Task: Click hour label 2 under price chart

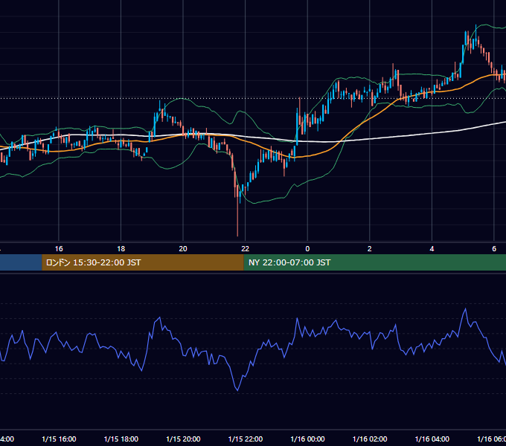Action: (370, 249)
